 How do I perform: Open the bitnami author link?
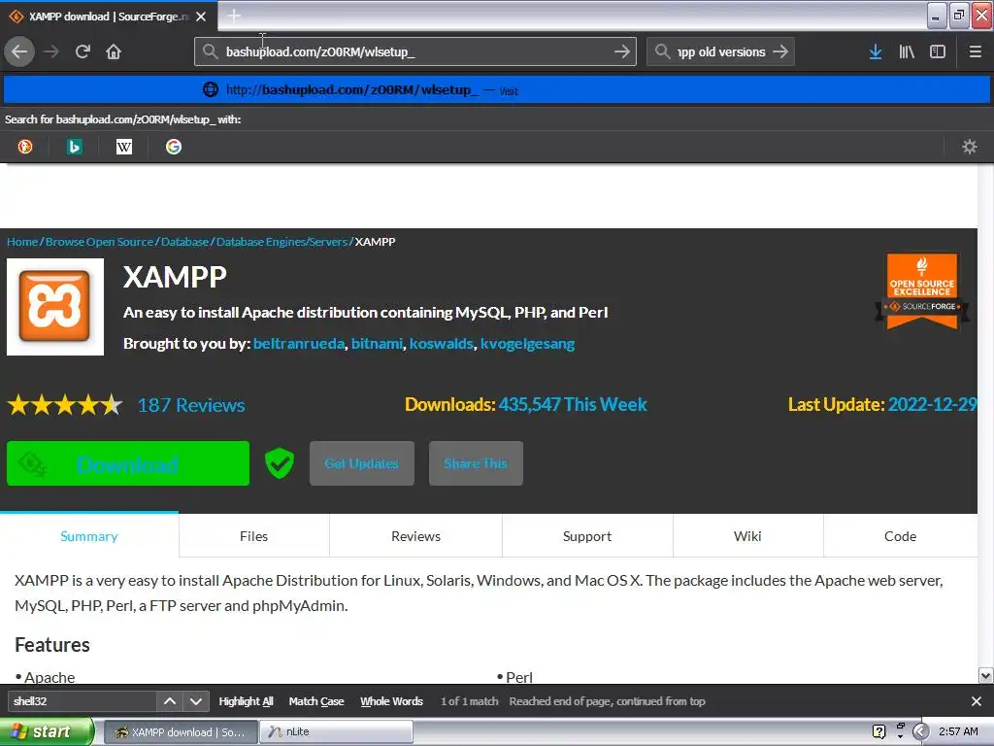pyautogui.click(x=378, y=343)
